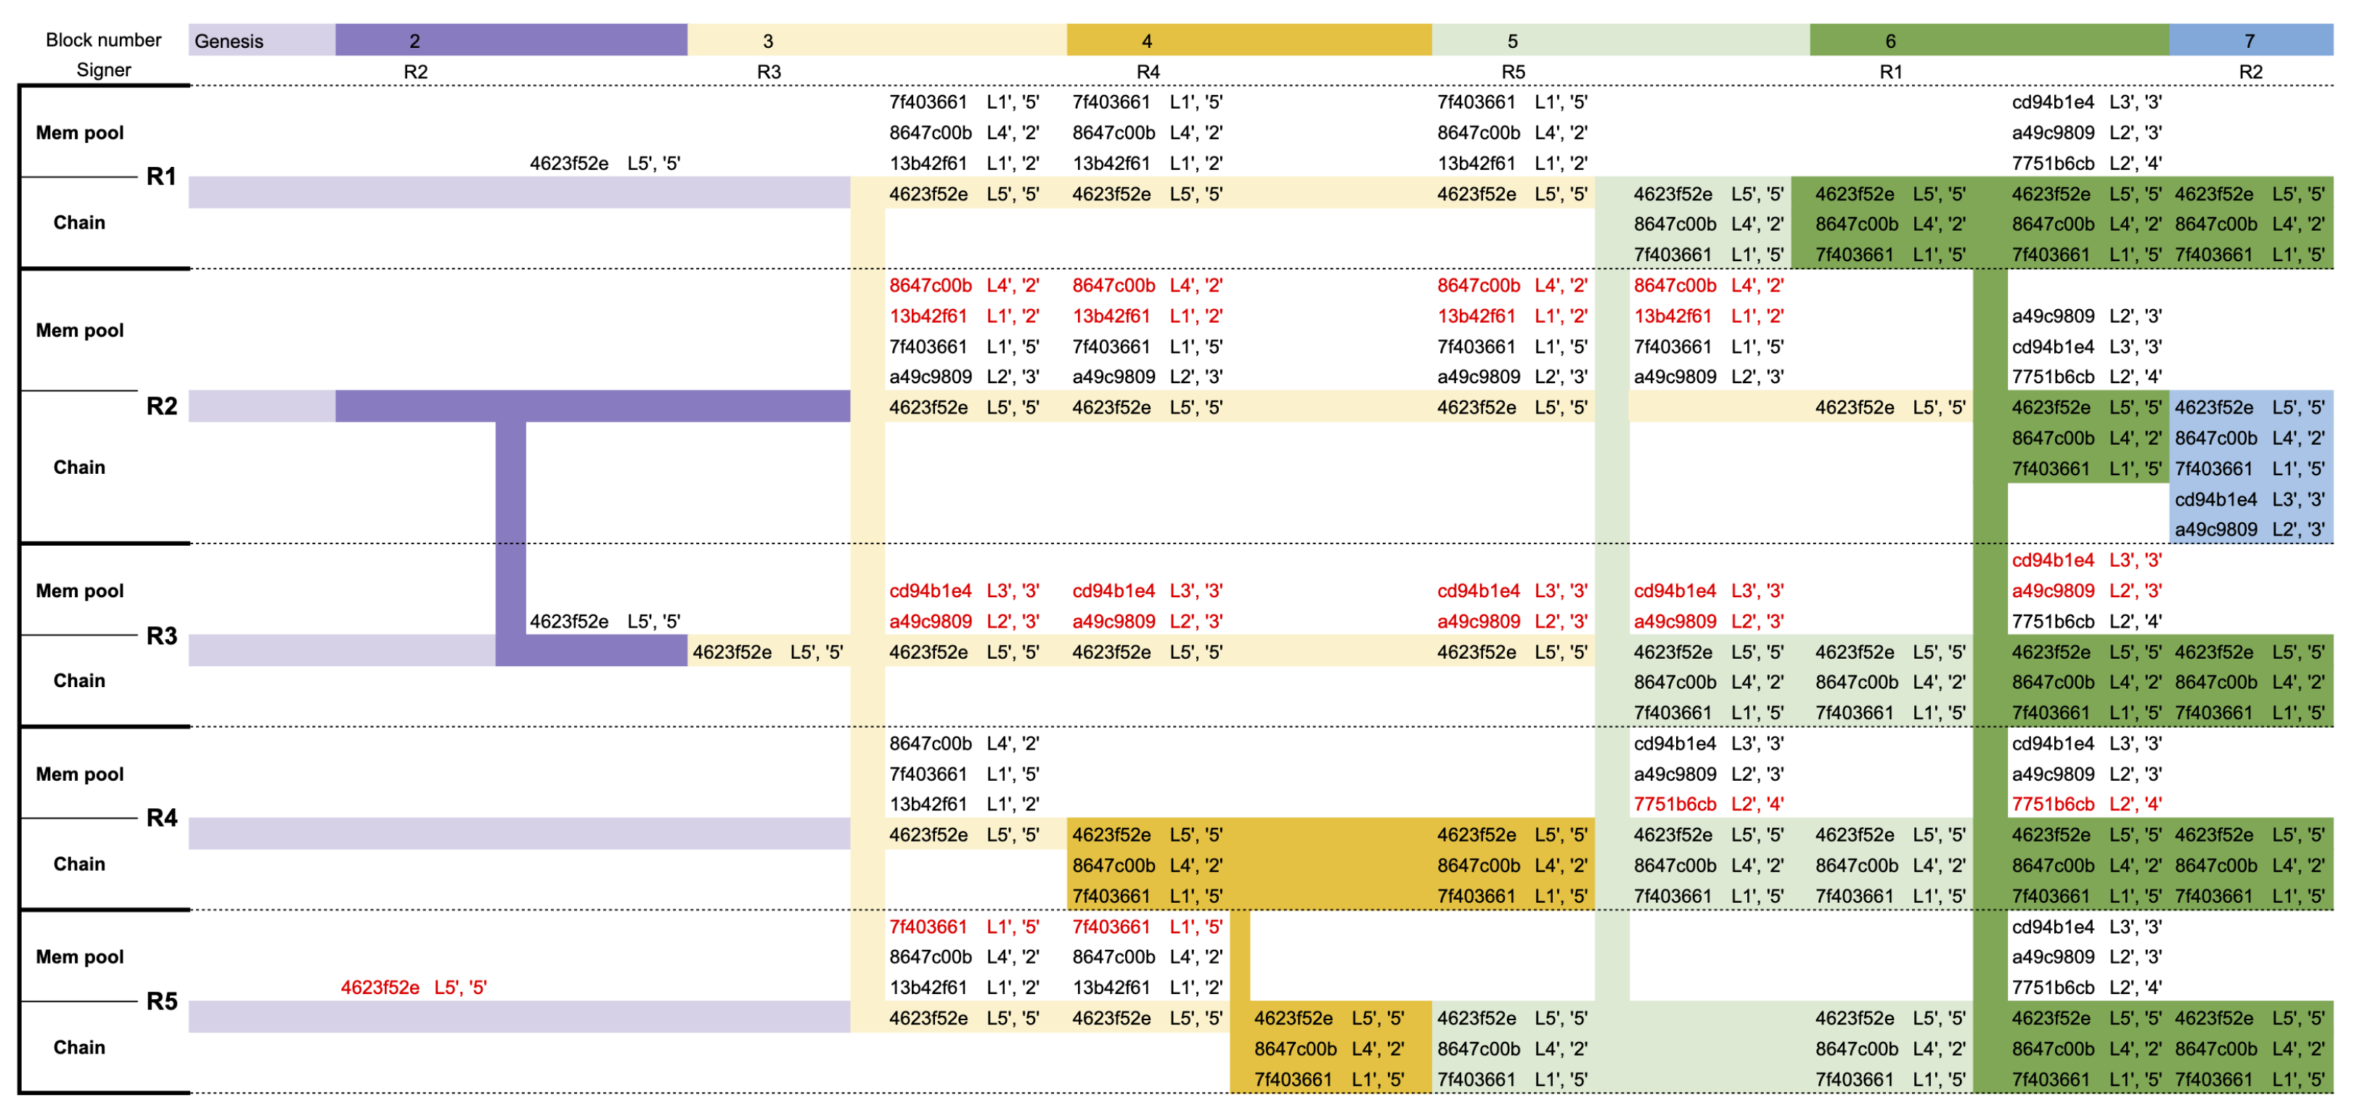Select the R3 node label on the left

click(x=161, y=636)
